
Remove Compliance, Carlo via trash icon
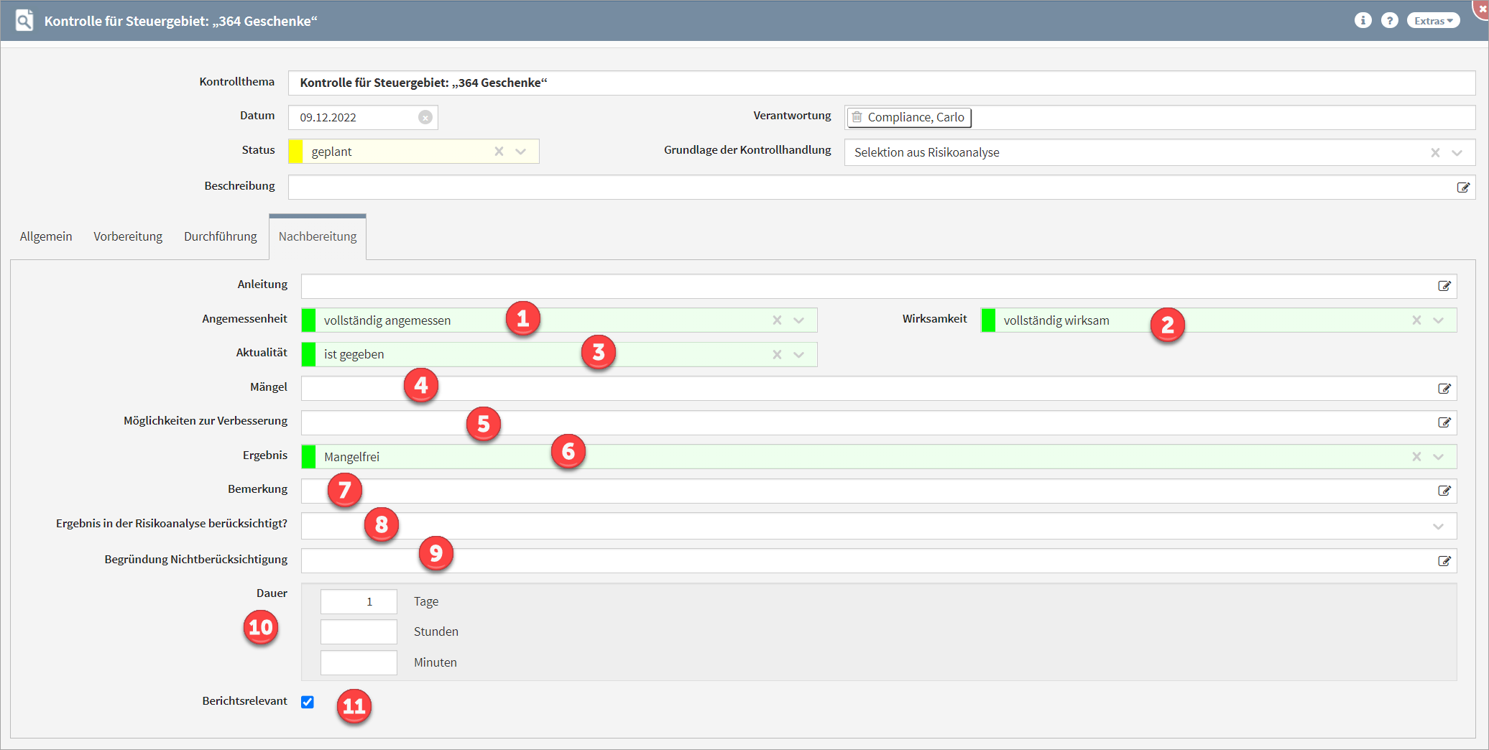[x=857, y=117]
